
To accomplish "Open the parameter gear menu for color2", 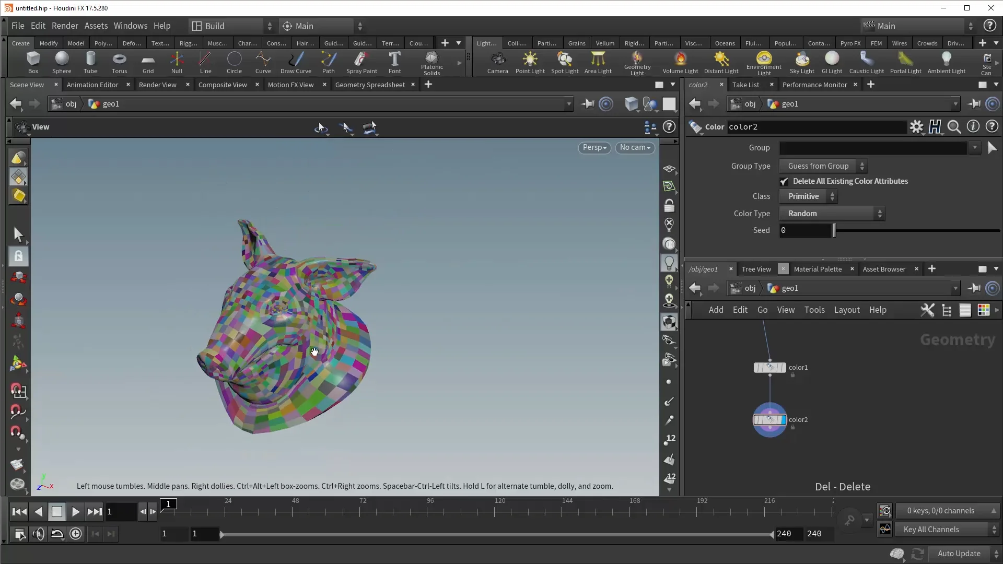I will (916, 127).
